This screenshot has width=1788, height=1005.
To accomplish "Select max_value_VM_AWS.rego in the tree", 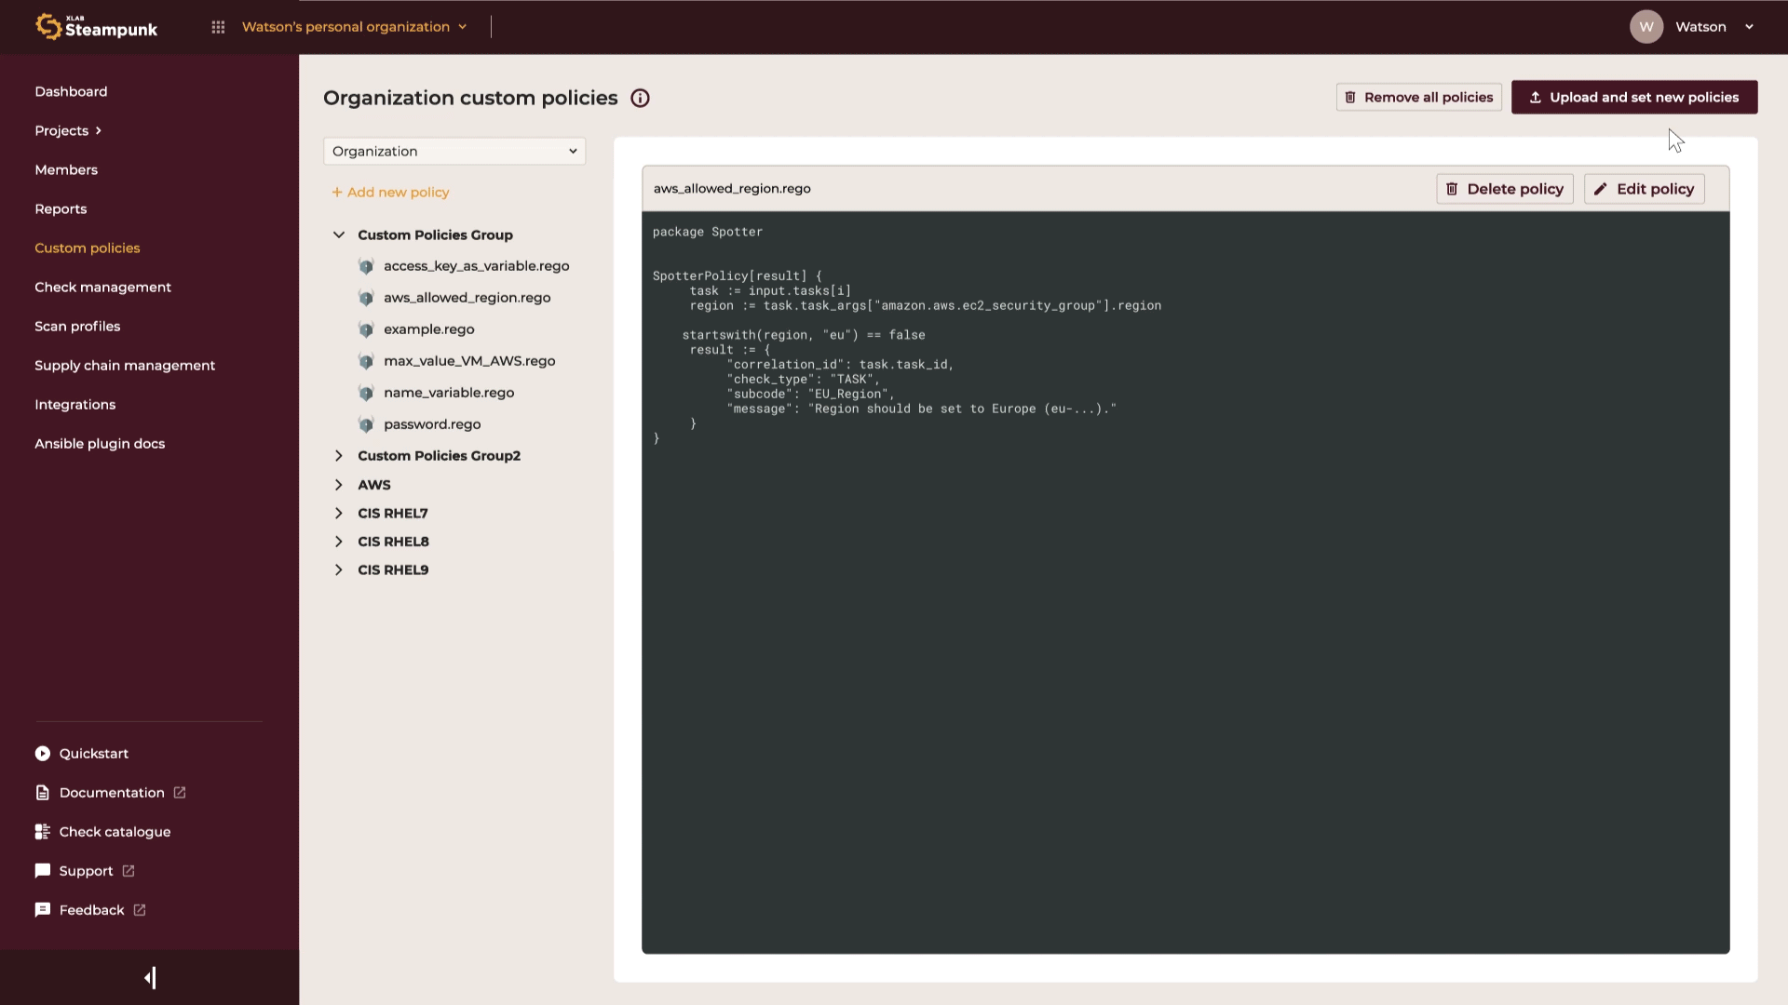I will click(x=469, y=361).
